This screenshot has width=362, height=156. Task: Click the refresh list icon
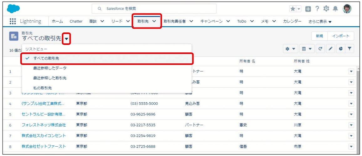[x=320, y=49]
